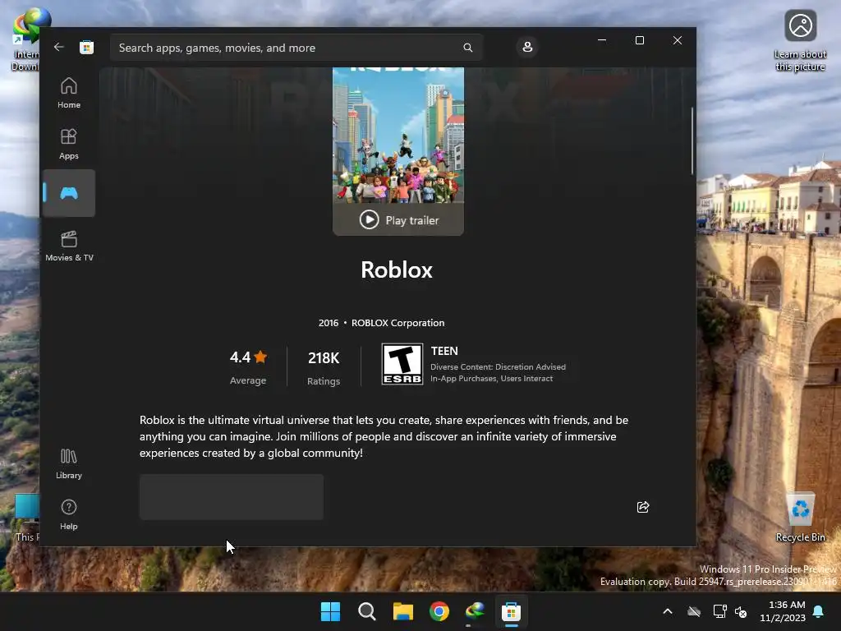This screenshot has height=631, width=841.
Task: Open ROBLOX Corporation publisher link
Action: coord(398,323)
